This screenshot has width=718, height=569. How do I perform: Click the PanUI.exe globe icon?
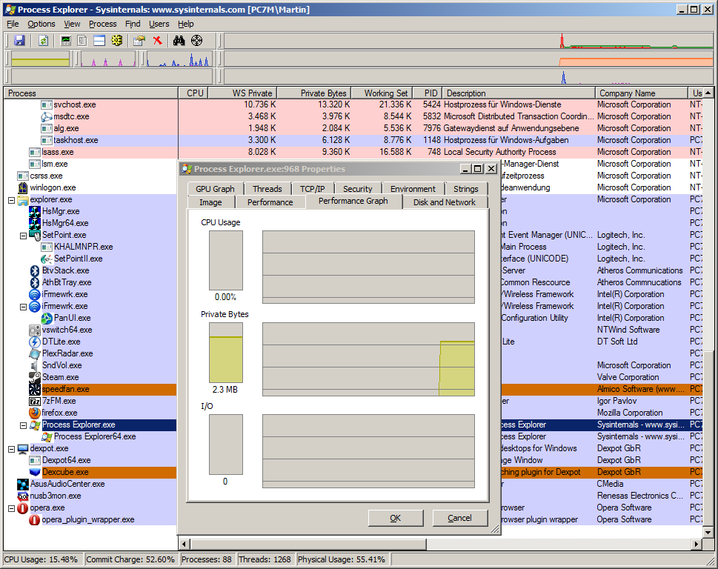[x=47, y=318]
